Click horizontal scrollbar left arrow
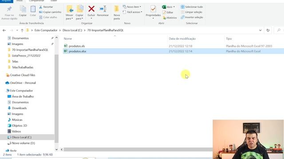The width and height of the screenshot is (284, 159). 62,149
